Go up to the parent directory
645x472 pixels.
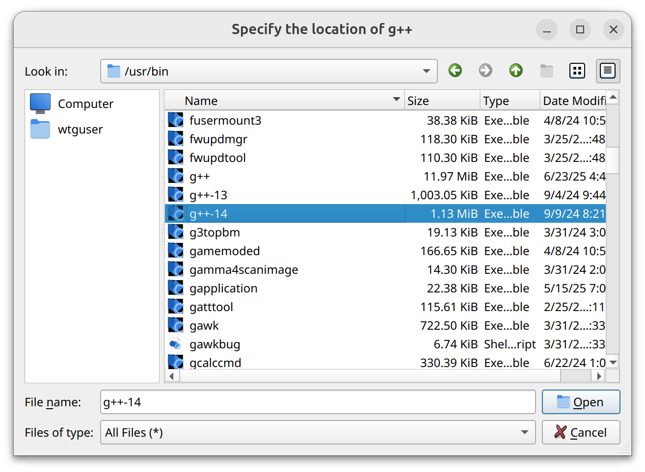(x=516, y=71)
